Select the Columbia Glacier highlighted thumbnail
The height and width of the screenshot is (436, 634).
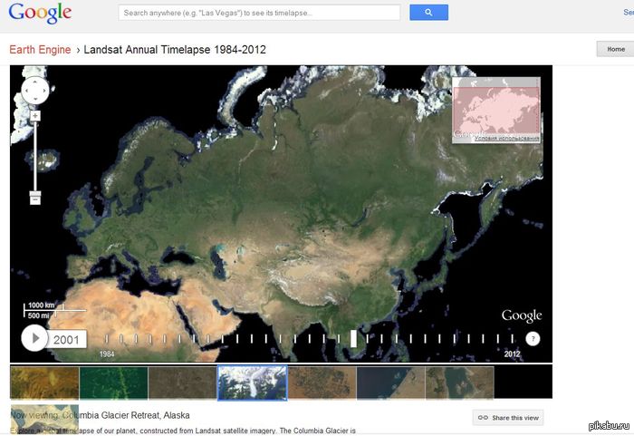[253, 383]
